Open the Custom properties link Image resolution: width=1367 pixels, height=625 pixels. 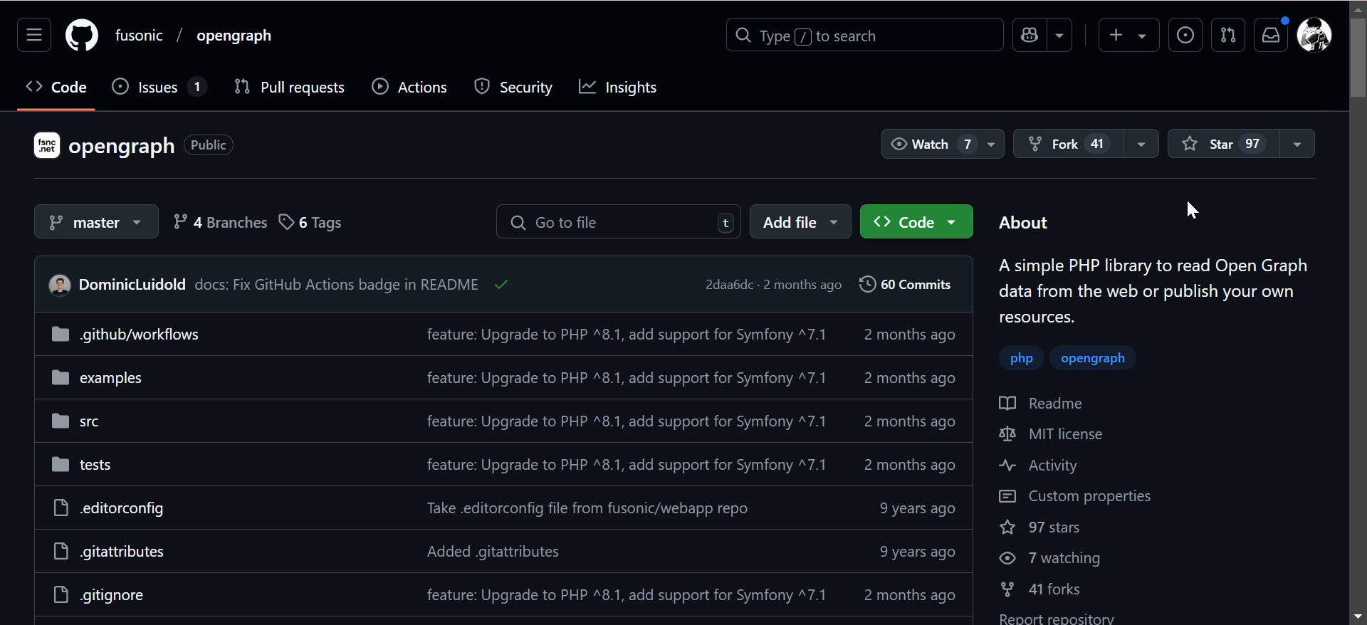[x=1074, y=495]
